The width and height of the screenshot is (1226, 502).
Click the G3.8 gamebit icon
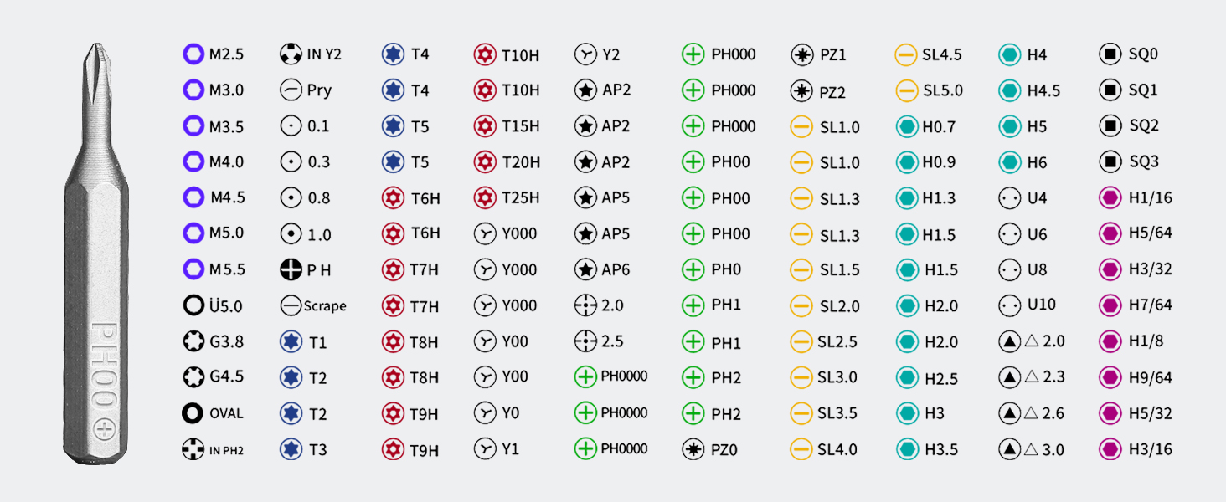[x=193, y=341]
